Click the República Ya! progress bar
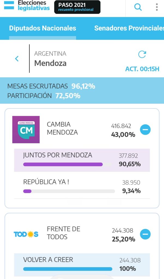The height and width of the screenshot is (279, 164). (69, 191)
